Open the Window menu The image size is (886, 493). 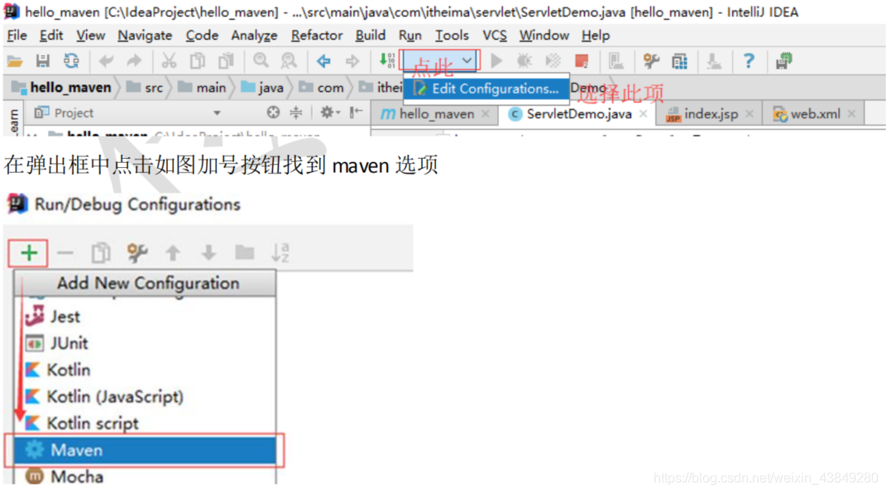544,36
